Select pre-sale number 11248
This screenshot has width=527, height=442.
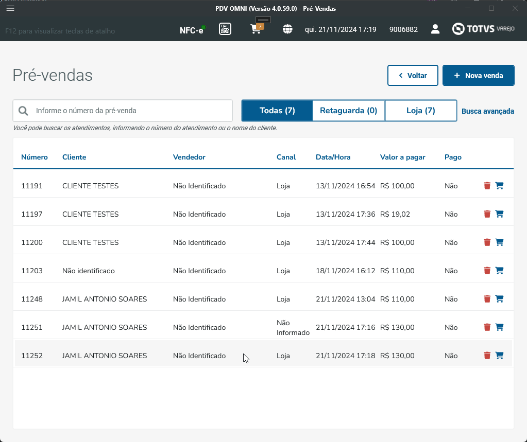pos(32,299)
